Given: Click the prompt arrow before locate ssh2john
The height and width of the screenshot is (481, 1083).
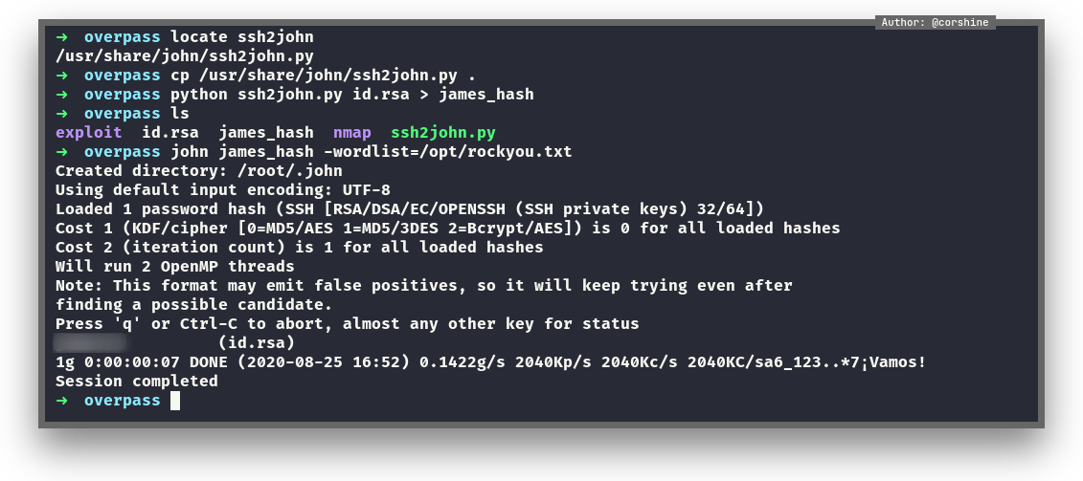Looking at the screenshot, I should (x=61, y=37).
